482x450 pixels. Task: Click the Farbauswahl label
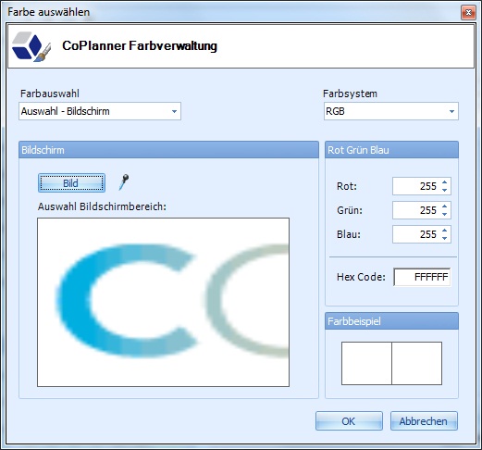pos(50,94)
